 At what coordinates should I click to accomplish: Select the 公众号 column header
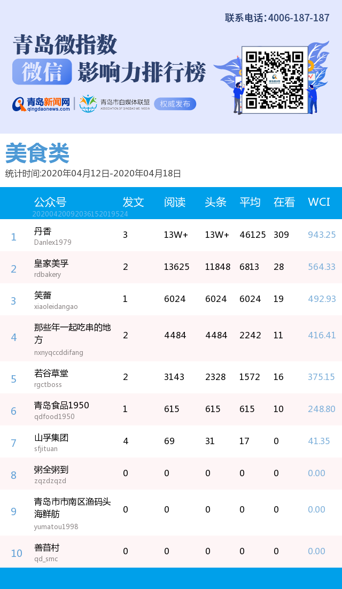click(x=50, y=202)
